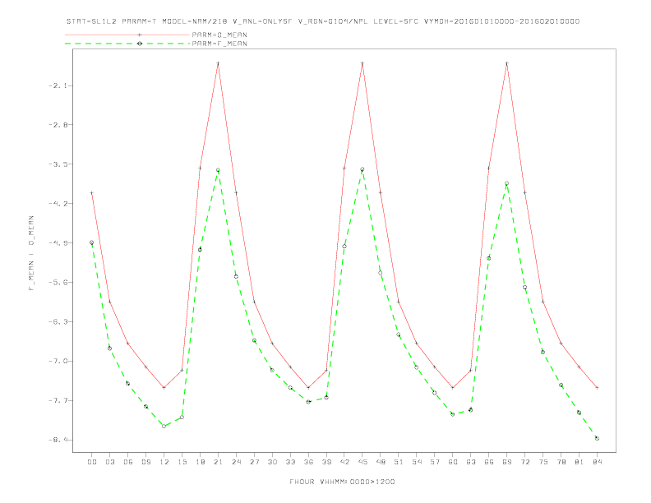Select the green F_MEAN circle marker at hour 21
The image size is (651, 503).
click(x=218, y=170)
